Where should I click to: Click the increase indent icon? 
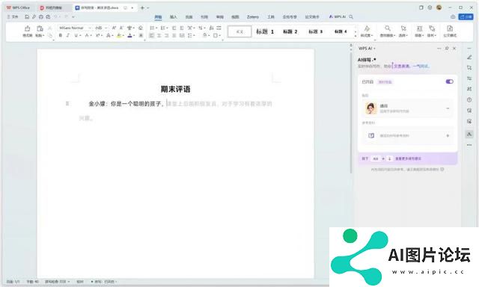pyautogui.click(x=182, y=28)
